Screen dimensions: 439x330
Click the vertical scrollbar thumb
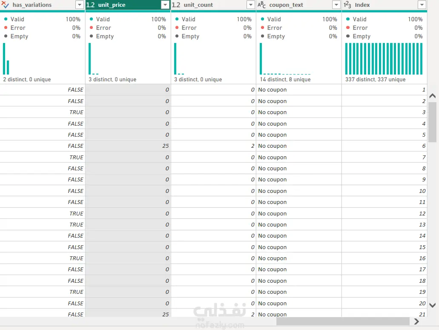pyautogui.click(x=433, y=123)
